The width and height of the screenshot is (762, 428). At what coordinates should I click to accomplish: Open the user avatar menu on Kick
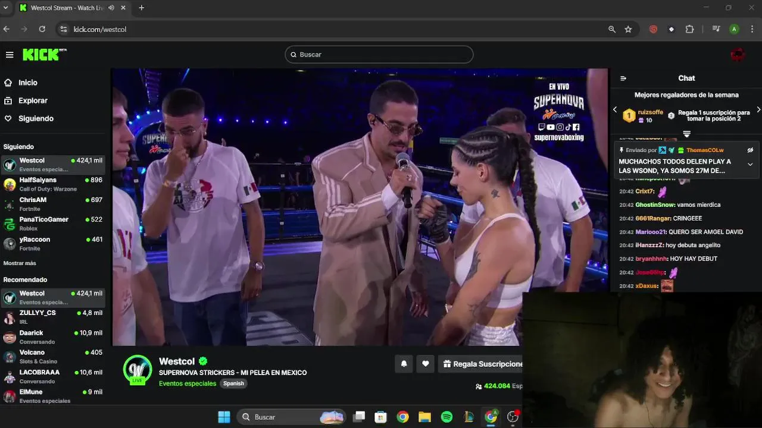(738, 55)
